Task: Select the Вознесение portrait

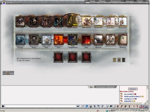Action: (98, 21)
